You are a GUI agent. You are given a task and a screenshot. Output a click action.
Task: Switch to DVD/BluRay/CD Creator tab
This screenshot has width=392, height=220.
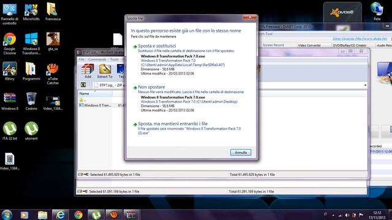tap(350, 45)
